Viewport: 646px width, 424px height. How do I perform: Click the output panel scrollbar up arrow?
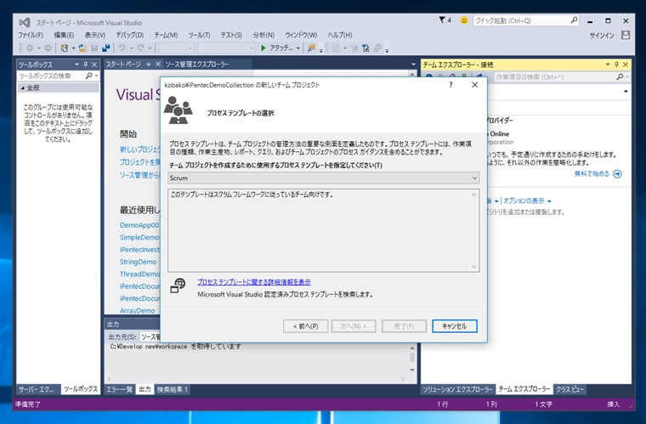tap(412, 348)
